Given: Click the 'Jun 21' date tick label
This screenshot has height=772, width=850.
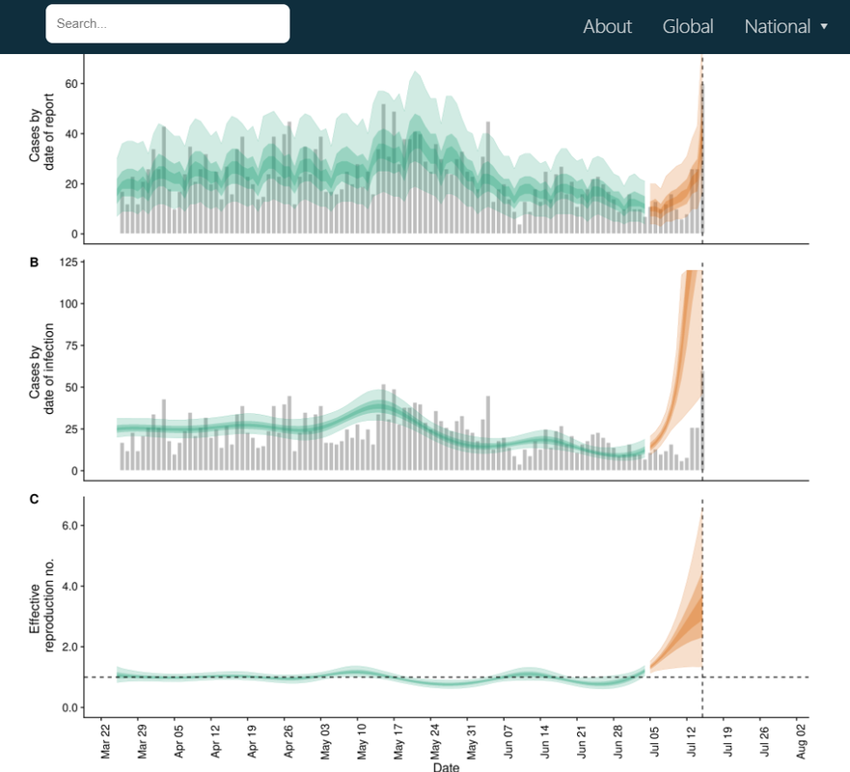Looking at the screenshot, I should click(581, 741).
